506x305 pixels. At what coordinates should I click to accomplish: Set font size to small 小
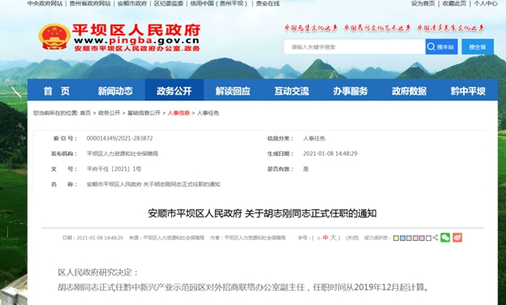pyautogui.click(x=319, y=238)
